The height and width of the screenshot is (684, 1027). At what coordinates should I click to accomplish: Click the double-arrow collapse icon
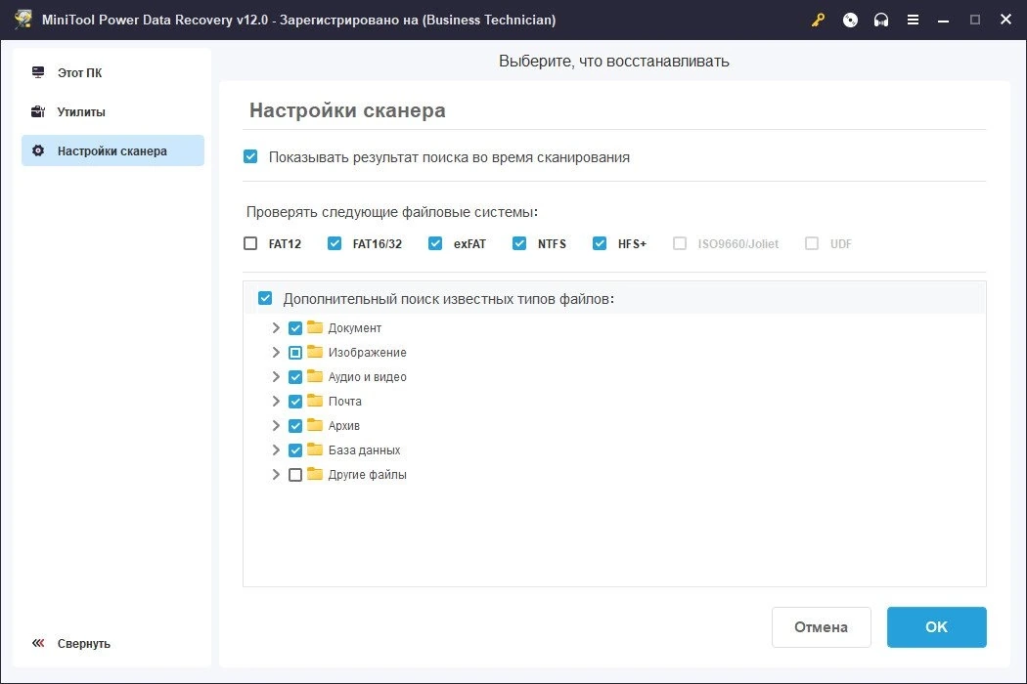pos(38,643)
